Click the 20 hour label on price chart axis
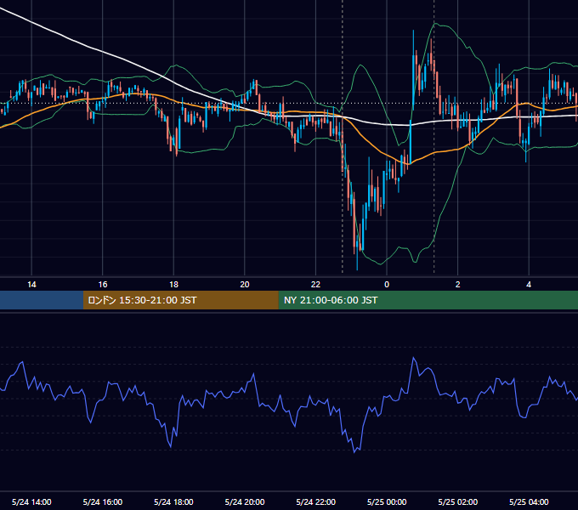Image resolution: width=578 pixels, height=510 pixels. coord(245,285)
